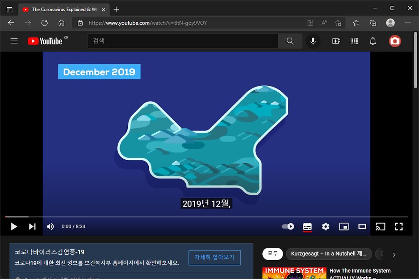Image resolution: width=419 pixels, height=279 pixels.
Task: Show more filter chips with the right arrow
Action: click(394, 254)
